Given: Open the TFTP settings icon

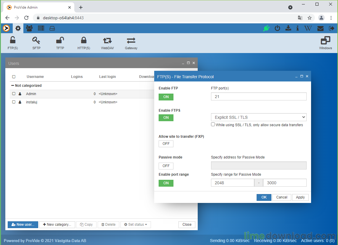Looking at the screenshot, I should tap(60, 43).
